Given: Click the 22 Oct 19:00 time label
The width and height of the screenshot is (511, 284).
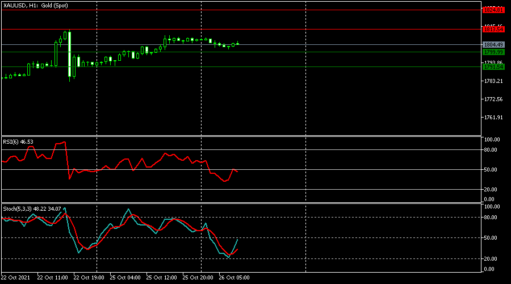Looking at the screenshot, I should coord(89,278).
